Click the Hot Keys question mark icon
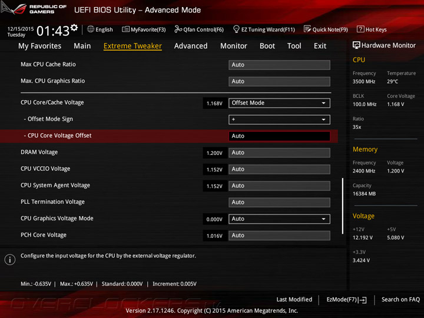Screen dimensions: 424x318 click(360, 29)
